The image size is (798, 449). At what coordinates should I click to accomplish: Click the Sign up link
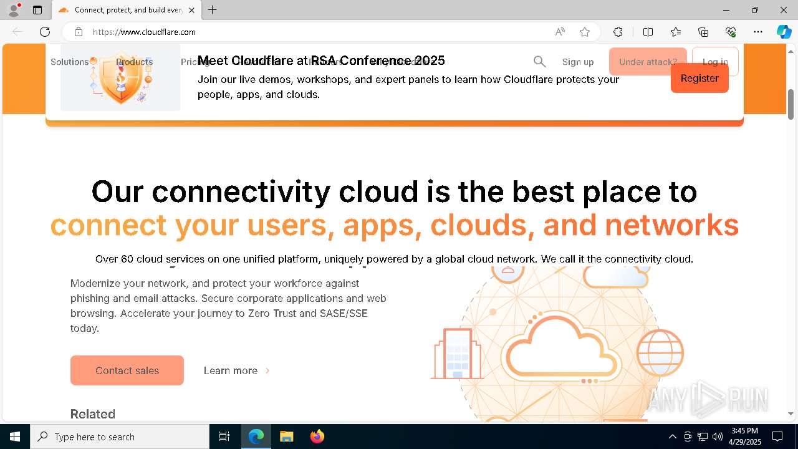(x=578, y=62)
